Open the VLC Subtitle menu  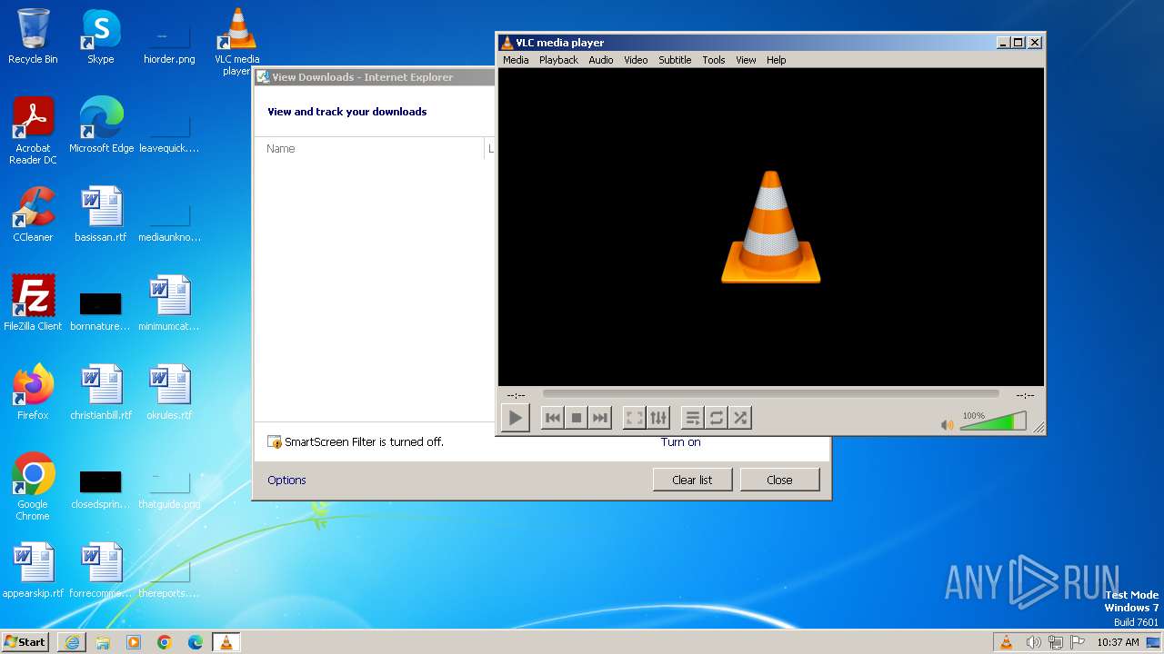[x=675, y=60]
